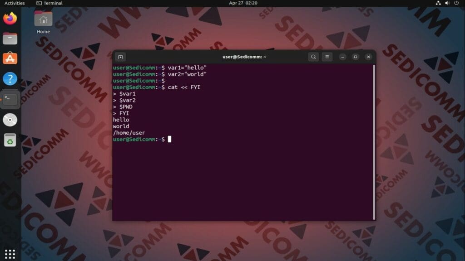This screenshot has width=465, height=261.
Task: Open the power menu icon
Action: (456, 3)
